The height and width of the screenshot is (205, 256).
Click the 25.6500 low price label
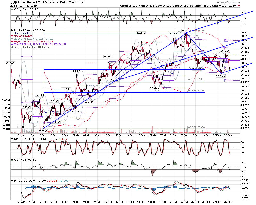[43, 131]
